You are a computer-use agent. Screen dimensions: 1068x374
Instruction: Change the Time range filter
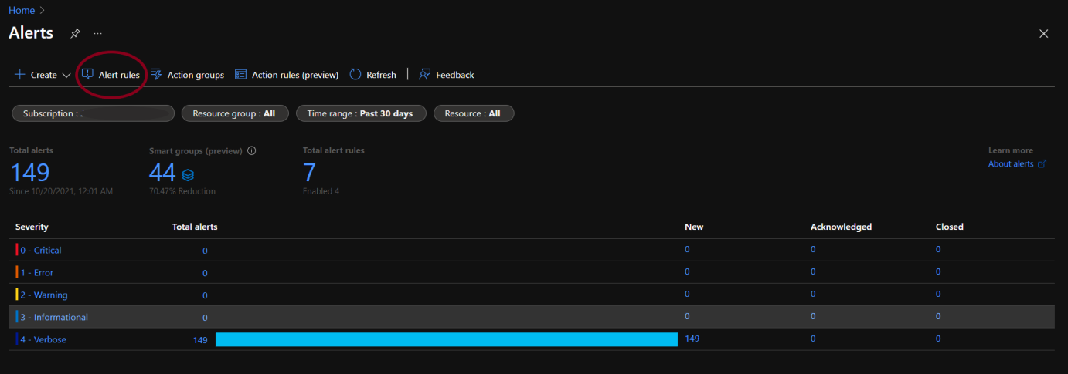coord(360,113)
